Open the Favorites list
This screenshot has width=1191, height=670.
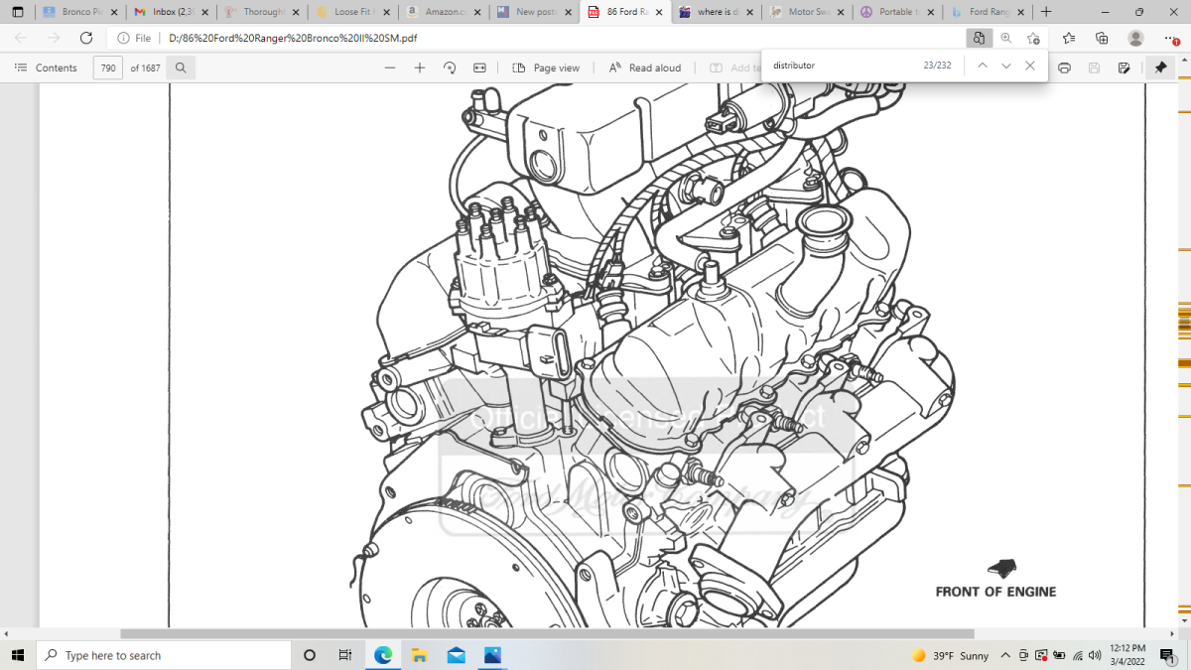coord(1069,38)
